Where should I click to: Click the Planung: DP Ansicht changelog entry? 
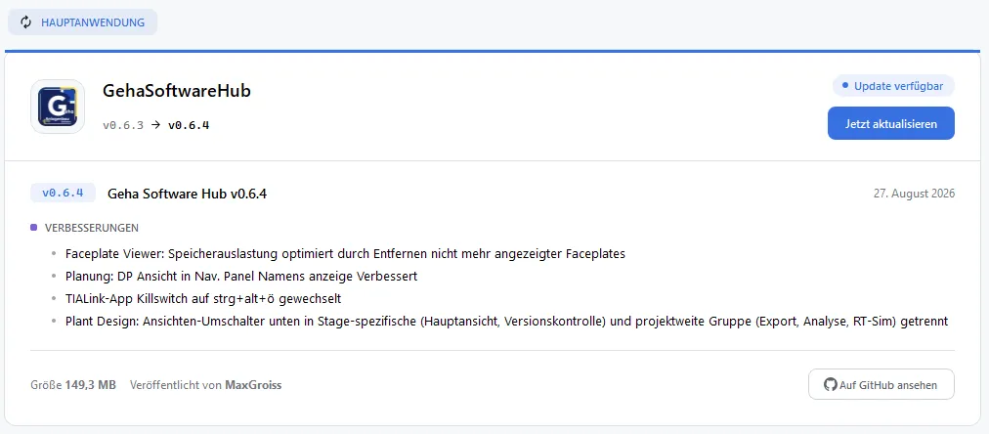point(241,277)
